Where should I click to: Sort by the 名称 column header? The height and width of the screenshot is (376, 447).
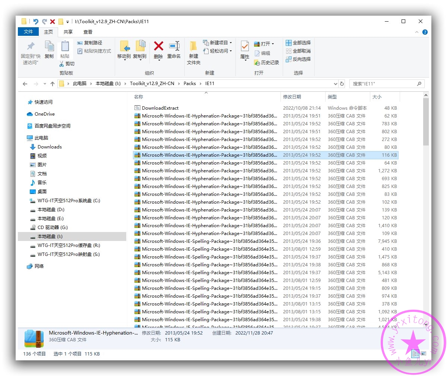(206, 97)
